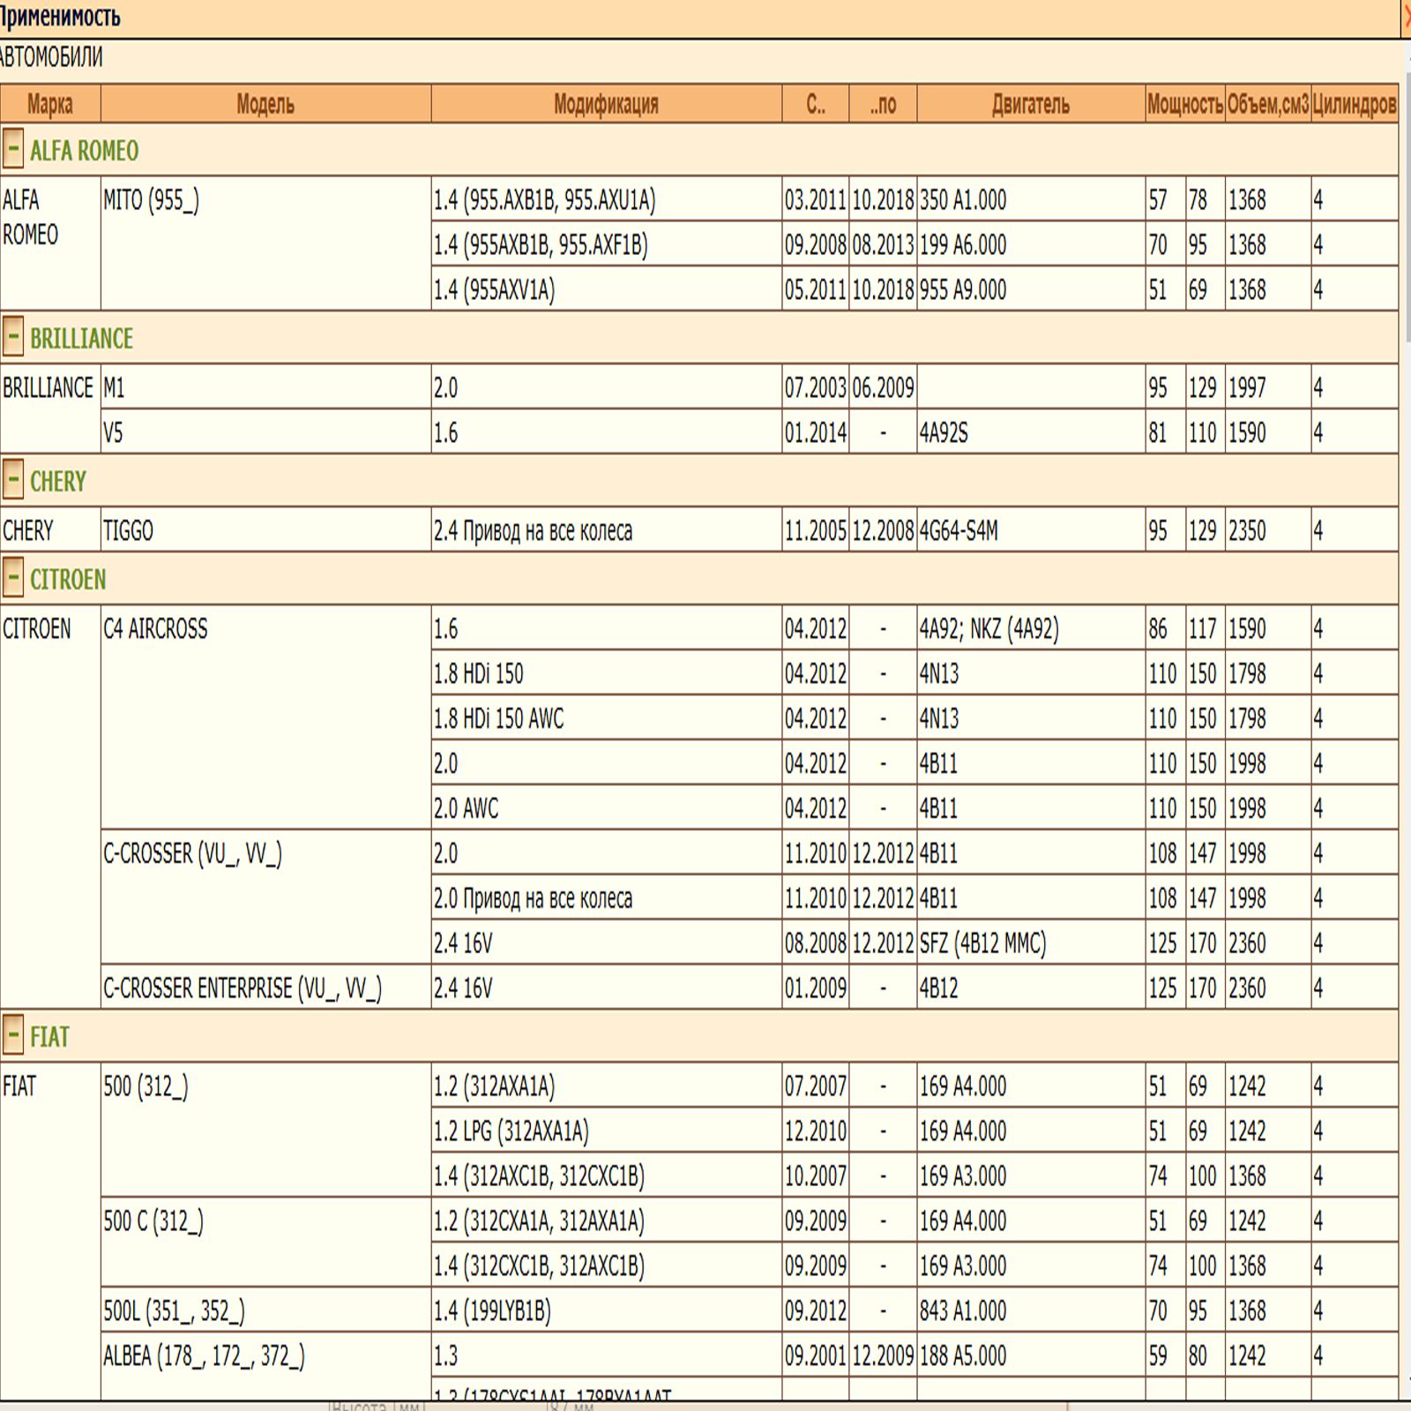Click the Двигатель column header

point(1030,104)
